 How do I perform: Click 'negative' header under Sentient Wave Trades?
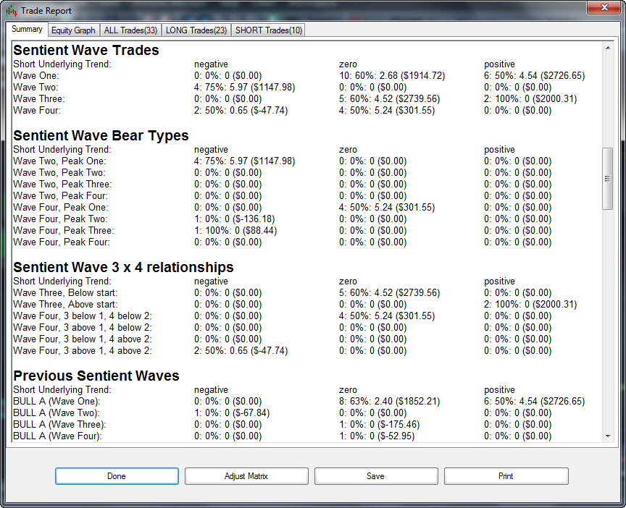pos(211,64)
